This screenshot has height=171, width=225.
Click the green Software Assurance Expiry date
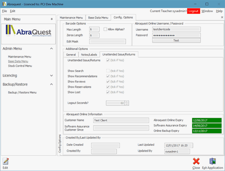pos(207,126)
